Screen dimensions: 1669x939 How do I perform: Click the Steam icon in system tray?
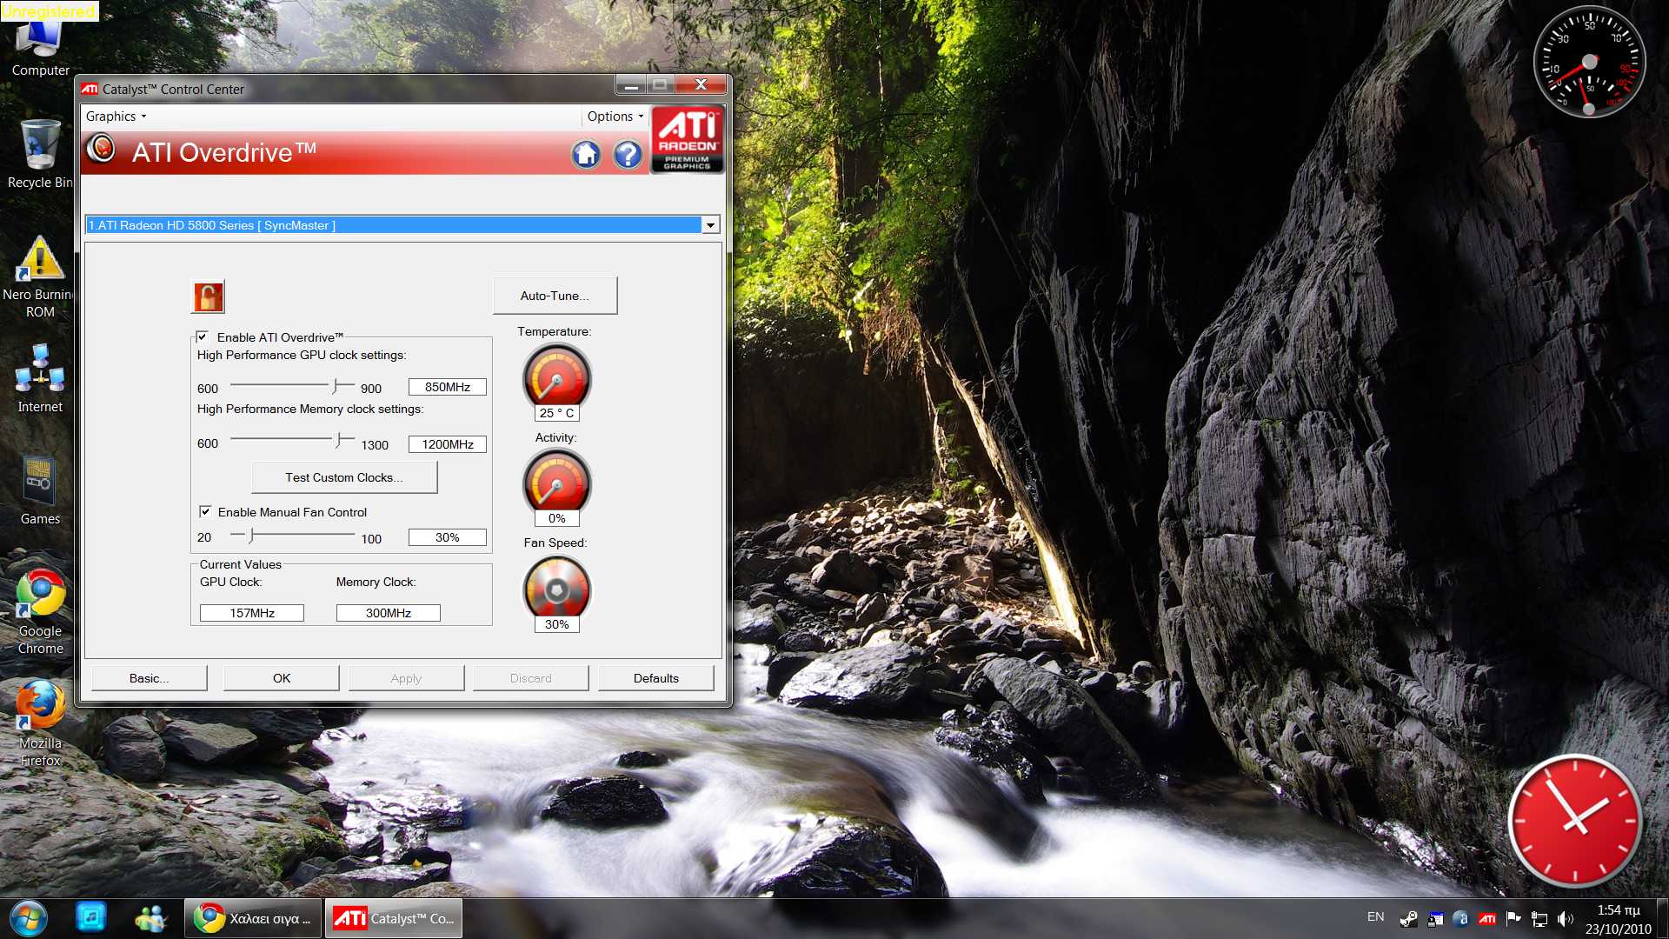click(x=1409, y=919)
